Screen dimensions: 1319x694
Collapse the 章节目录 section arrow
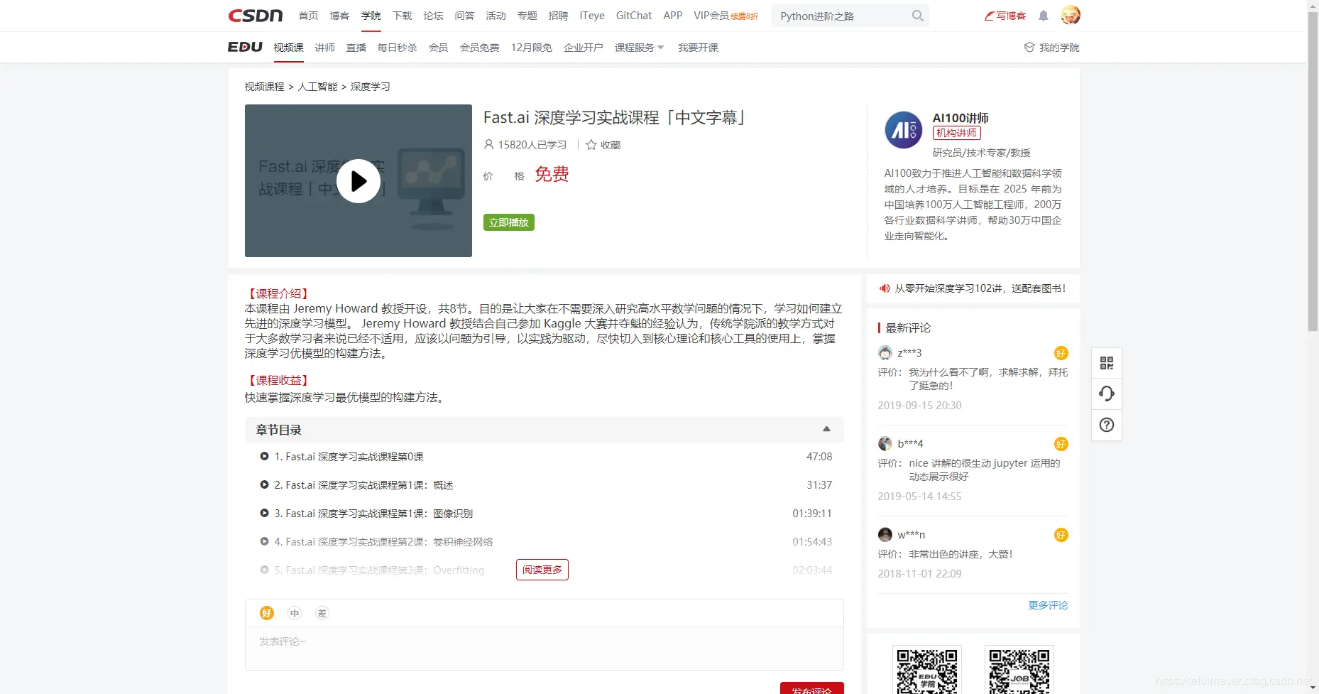pyautogui.click(x=826, y=429)
